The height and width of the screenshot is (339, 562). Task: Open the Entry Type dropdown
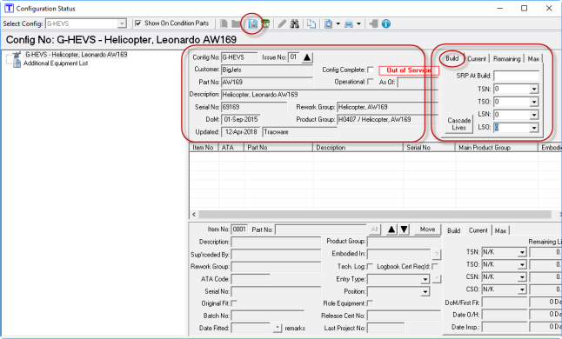425,279
